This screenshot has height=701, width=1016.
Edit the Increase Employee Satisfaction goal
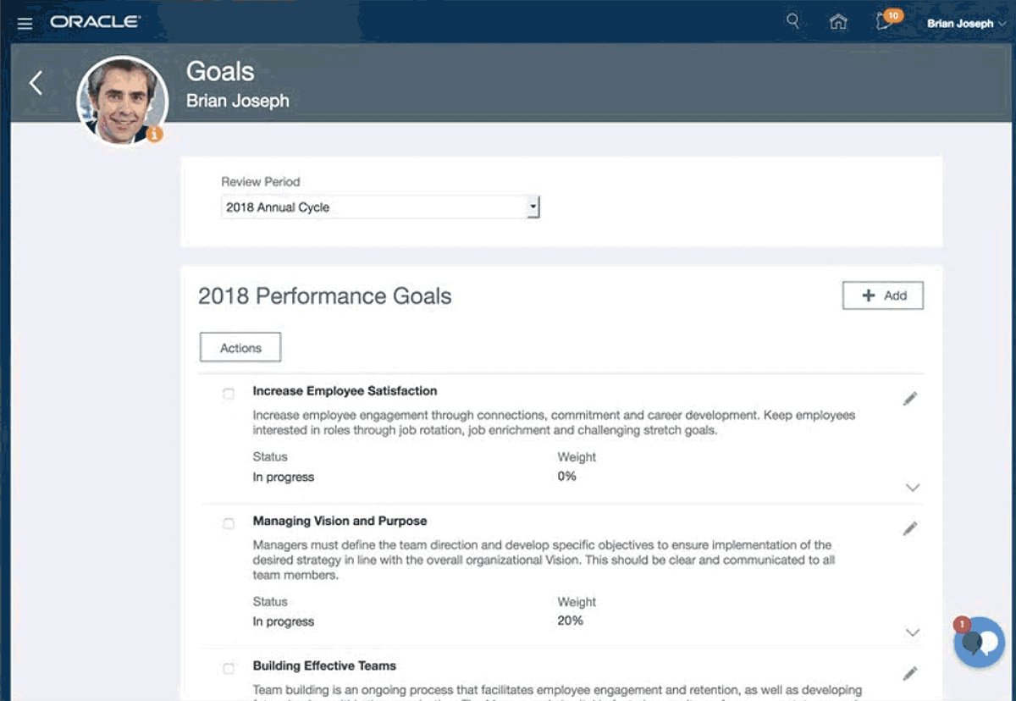click(x=910, y=399)
